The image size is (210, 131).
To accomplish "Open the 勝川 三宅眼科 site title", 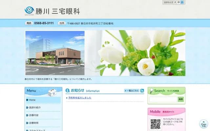I will [x=58, y=11].
